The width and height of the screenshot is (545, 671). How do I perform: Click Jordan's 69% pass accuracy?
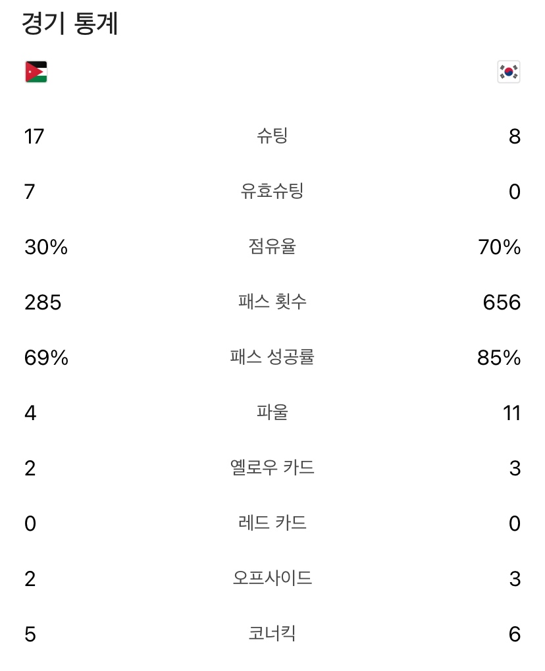tap(46, 358)
